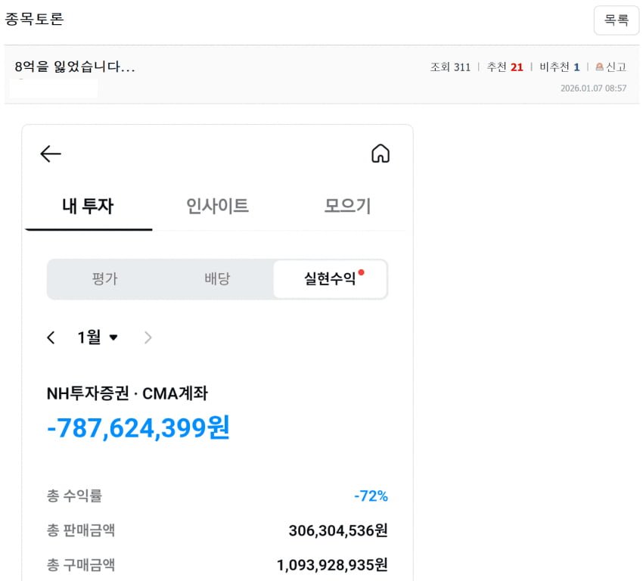Select the person icon beside 신고
This screenshot has width=643, height=581.
599,67
